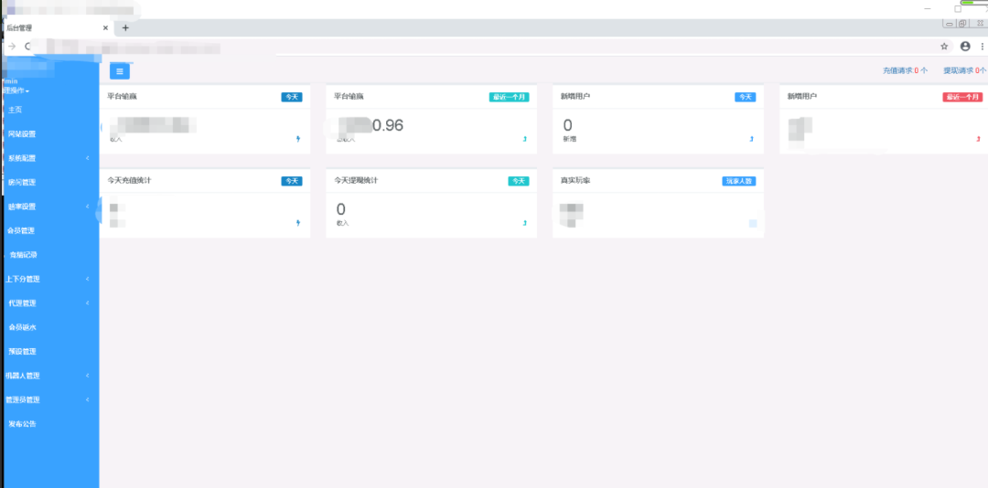Click the 0.96 value in 平台输赢 card
988x488 pixels.
(x=388, y=125)
